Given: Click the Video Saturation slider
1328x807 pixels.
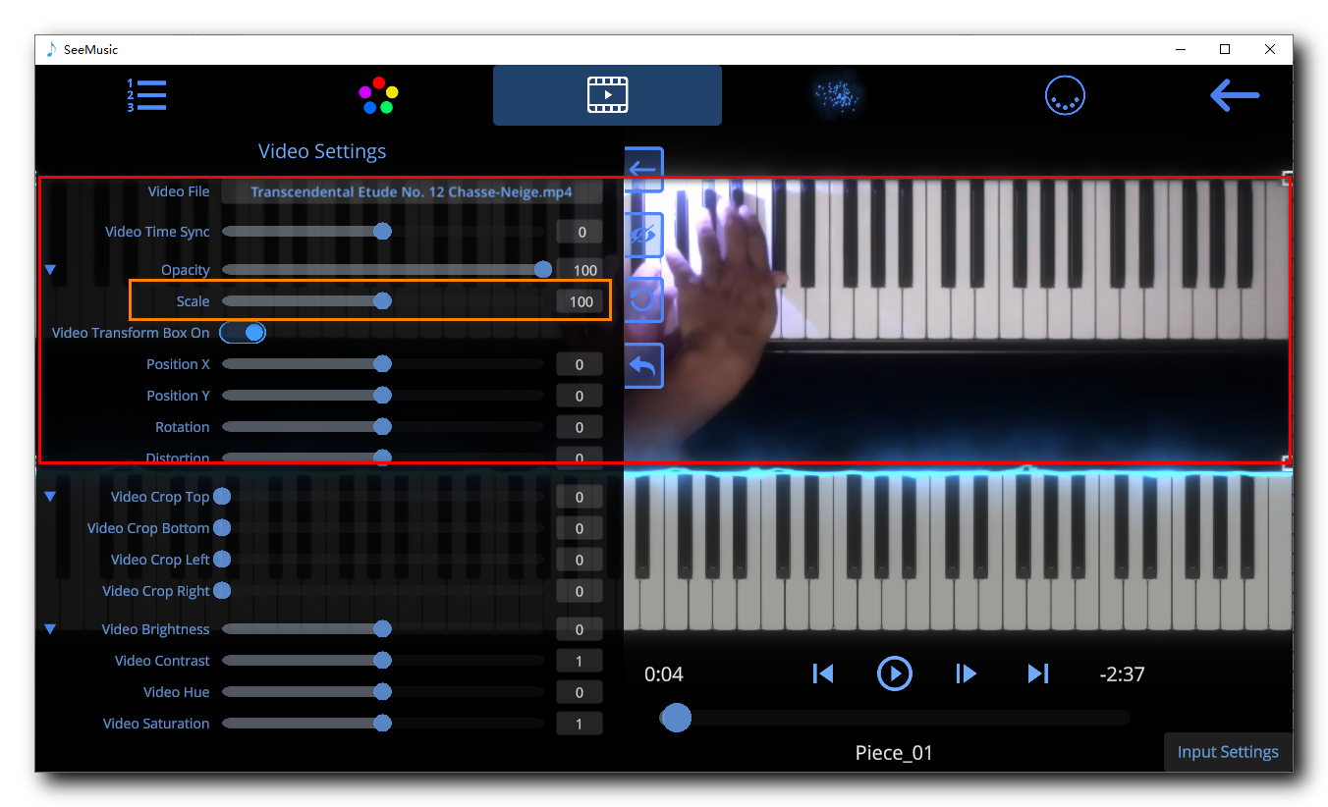Looking at the screenshot, I should tap(383, 724).
